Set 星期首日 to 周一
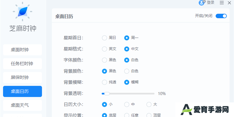The image size is (234, 117). [127, 38]
